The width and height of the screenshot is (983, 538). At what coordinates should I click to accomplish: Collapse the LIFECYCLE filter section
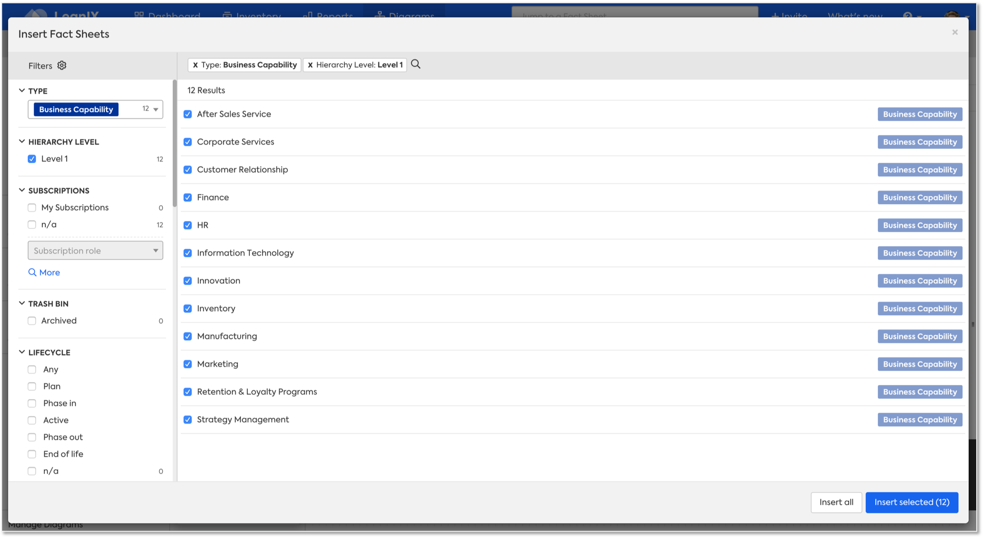pyautogui.click(x=22, y=352)
